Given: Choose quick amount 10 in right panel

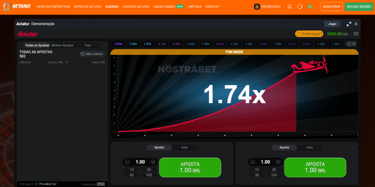Looking at the screenshot, I should coord(257,169).
